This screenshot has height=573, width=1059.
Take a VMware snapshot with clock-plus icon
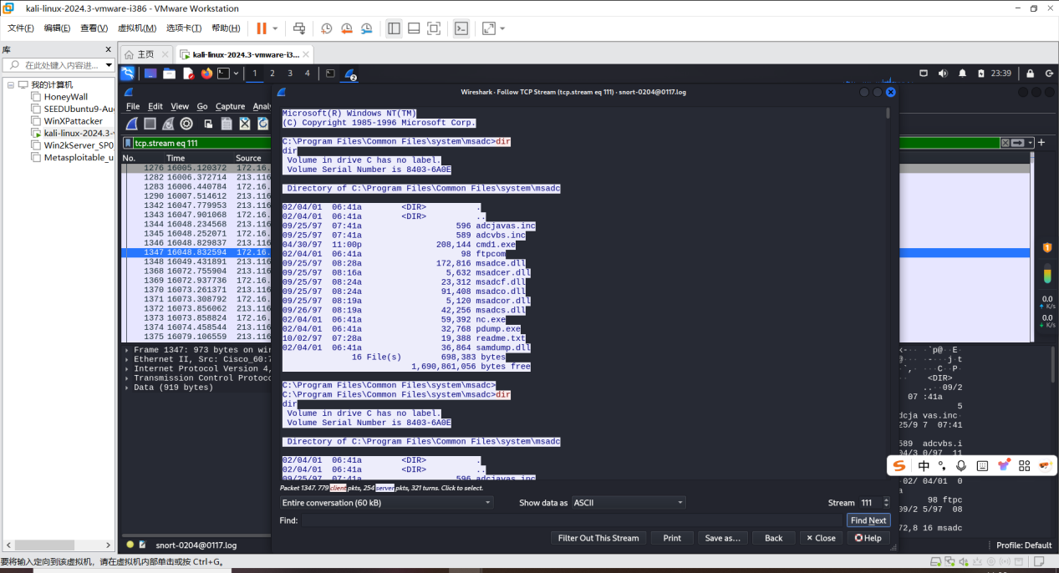tap(326, 28)
